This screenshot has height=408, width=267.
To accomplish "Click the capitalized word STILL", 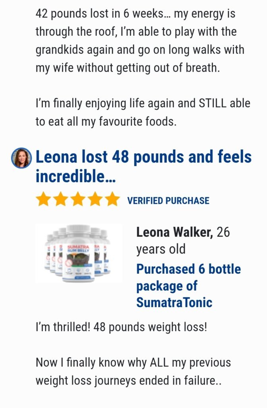I will pos(213,103).
